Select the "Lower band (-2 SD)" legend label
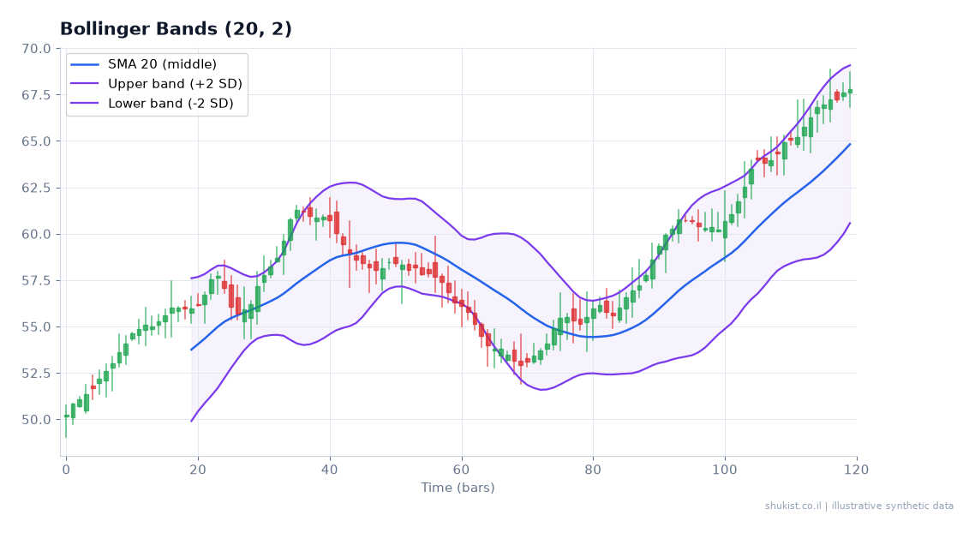Image resolution: width=975 pixels, height=533 pixels. 171,103
